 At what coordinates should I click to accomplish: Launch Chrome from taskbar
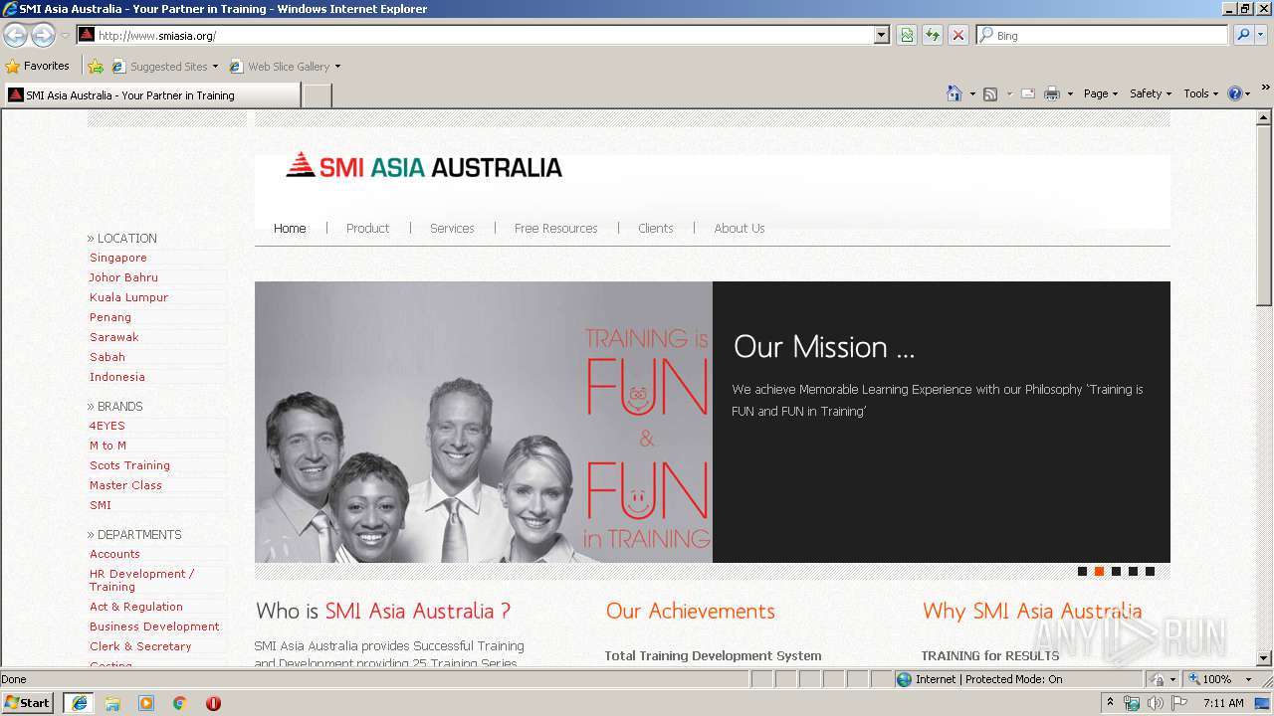pos(180,703)
